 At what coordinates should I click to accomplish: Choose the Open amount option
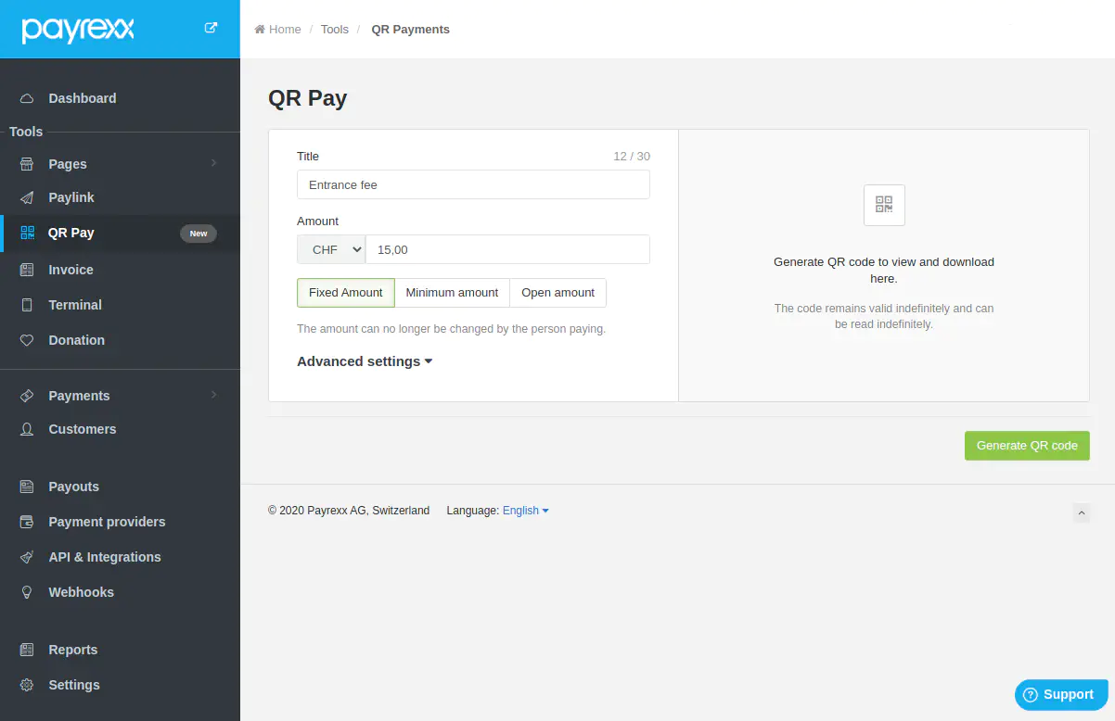click(557, 293)
